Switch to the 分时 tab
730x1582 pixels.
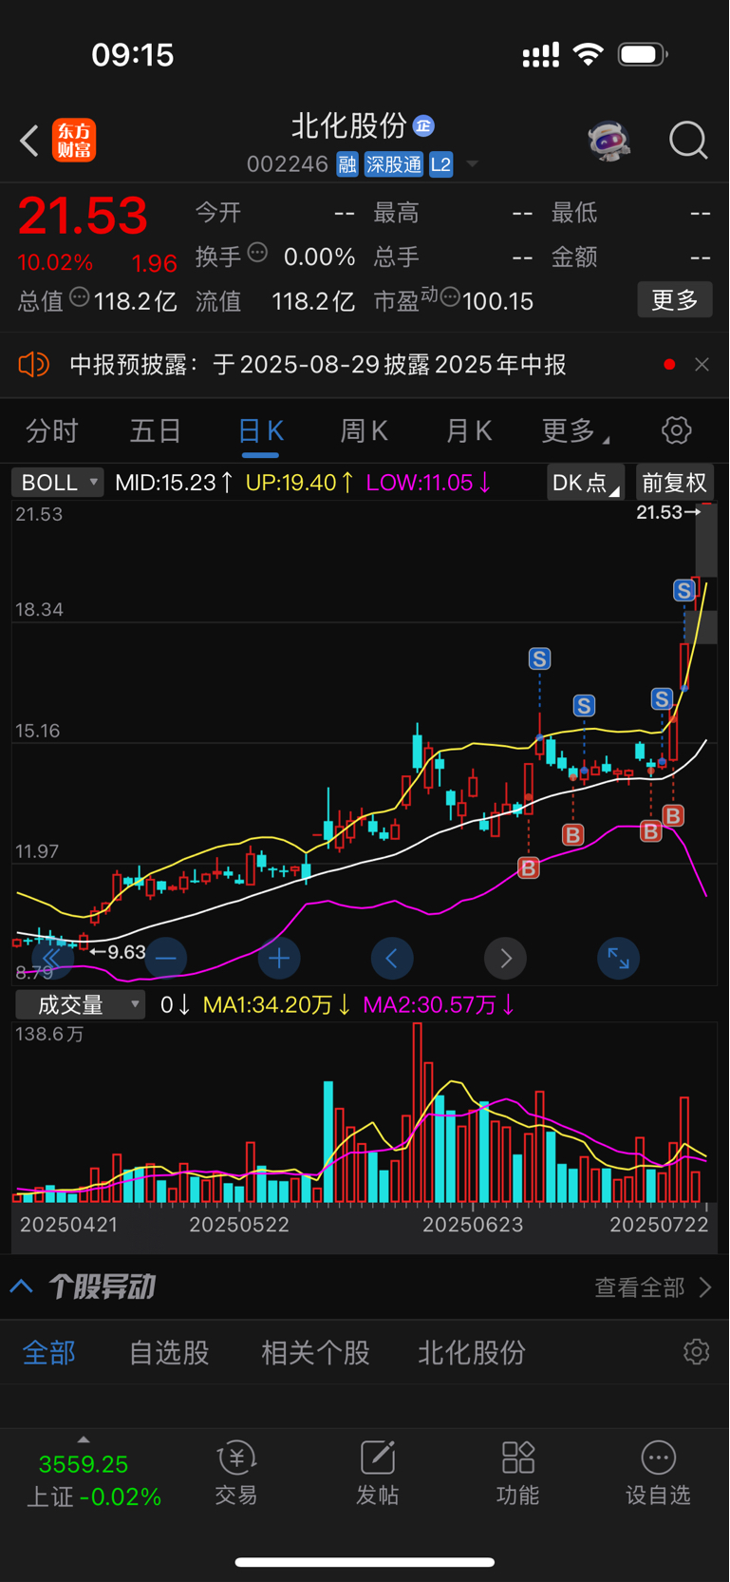click(x=51, y=431)
